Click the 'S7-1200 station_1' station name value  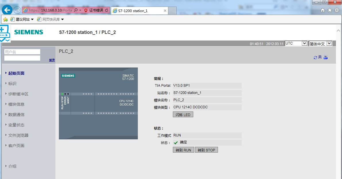click(187, 93)
